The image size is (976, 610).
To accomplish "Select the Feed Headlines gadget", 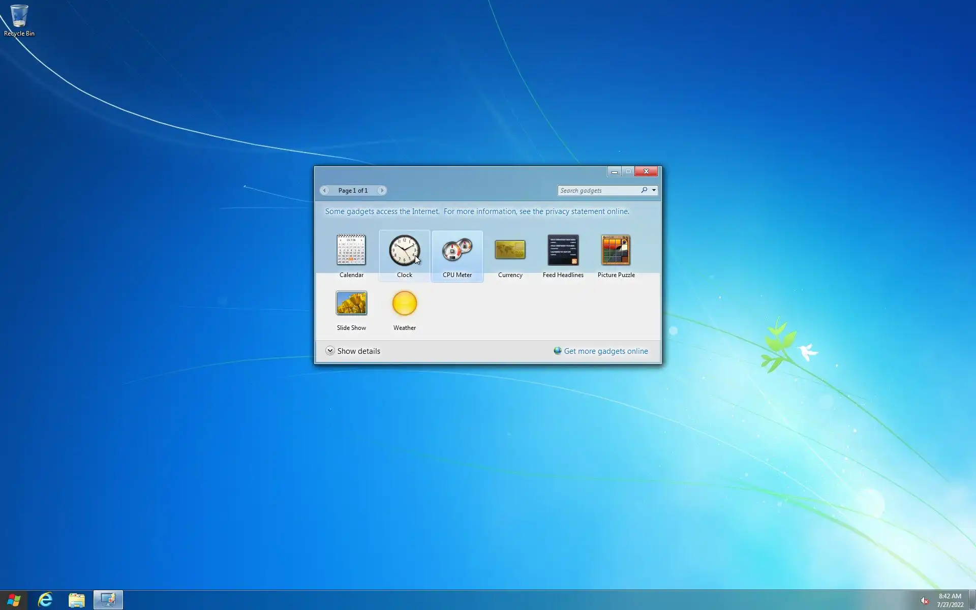I will click(563, 250).
